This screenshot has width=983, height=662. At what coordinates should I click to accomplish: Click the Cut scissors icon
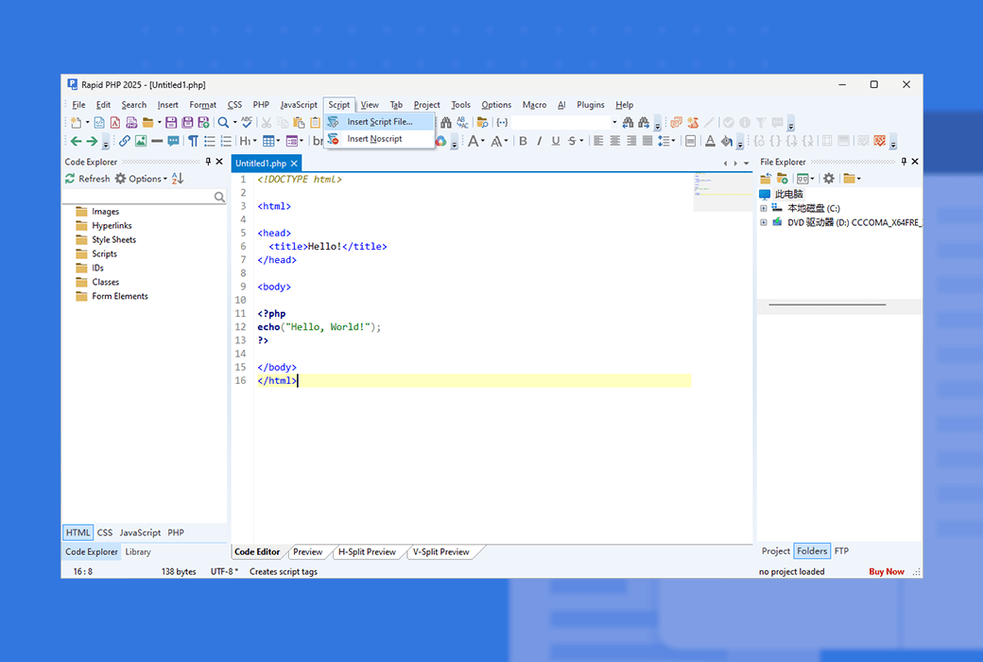(x=267, y=122)
